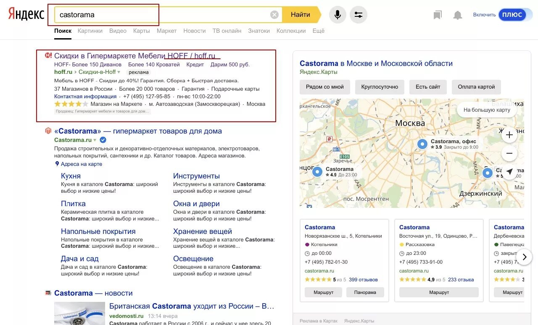This screenshot has width=538, height=325.
Task: Switch to the Видео tab
Action: (118, 31)
